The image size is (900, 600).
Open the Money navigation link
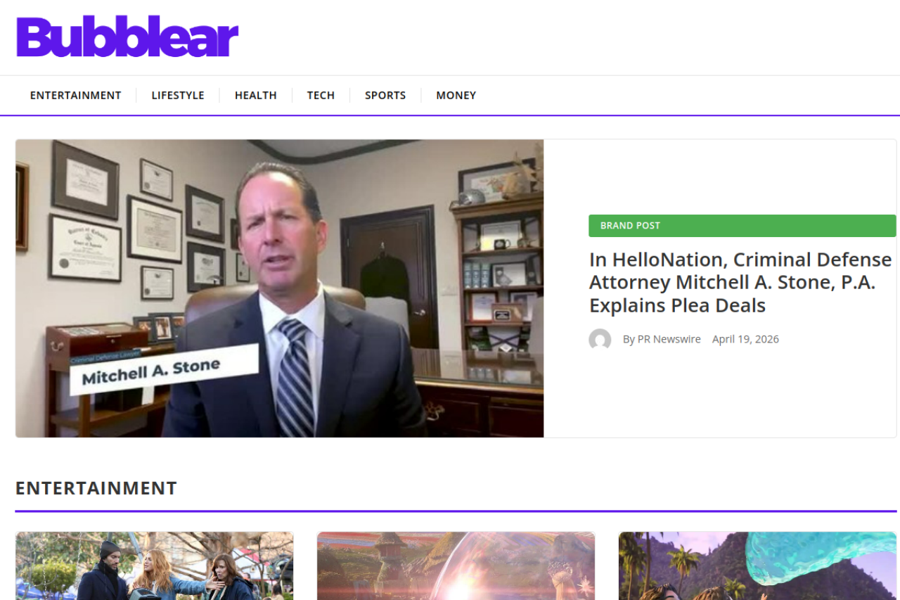coord(456,95)
